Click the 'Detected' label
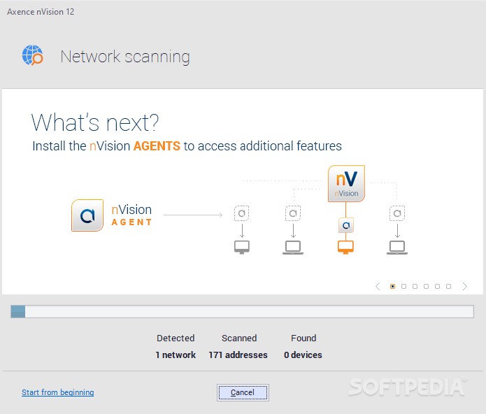 tap(176, 338)
